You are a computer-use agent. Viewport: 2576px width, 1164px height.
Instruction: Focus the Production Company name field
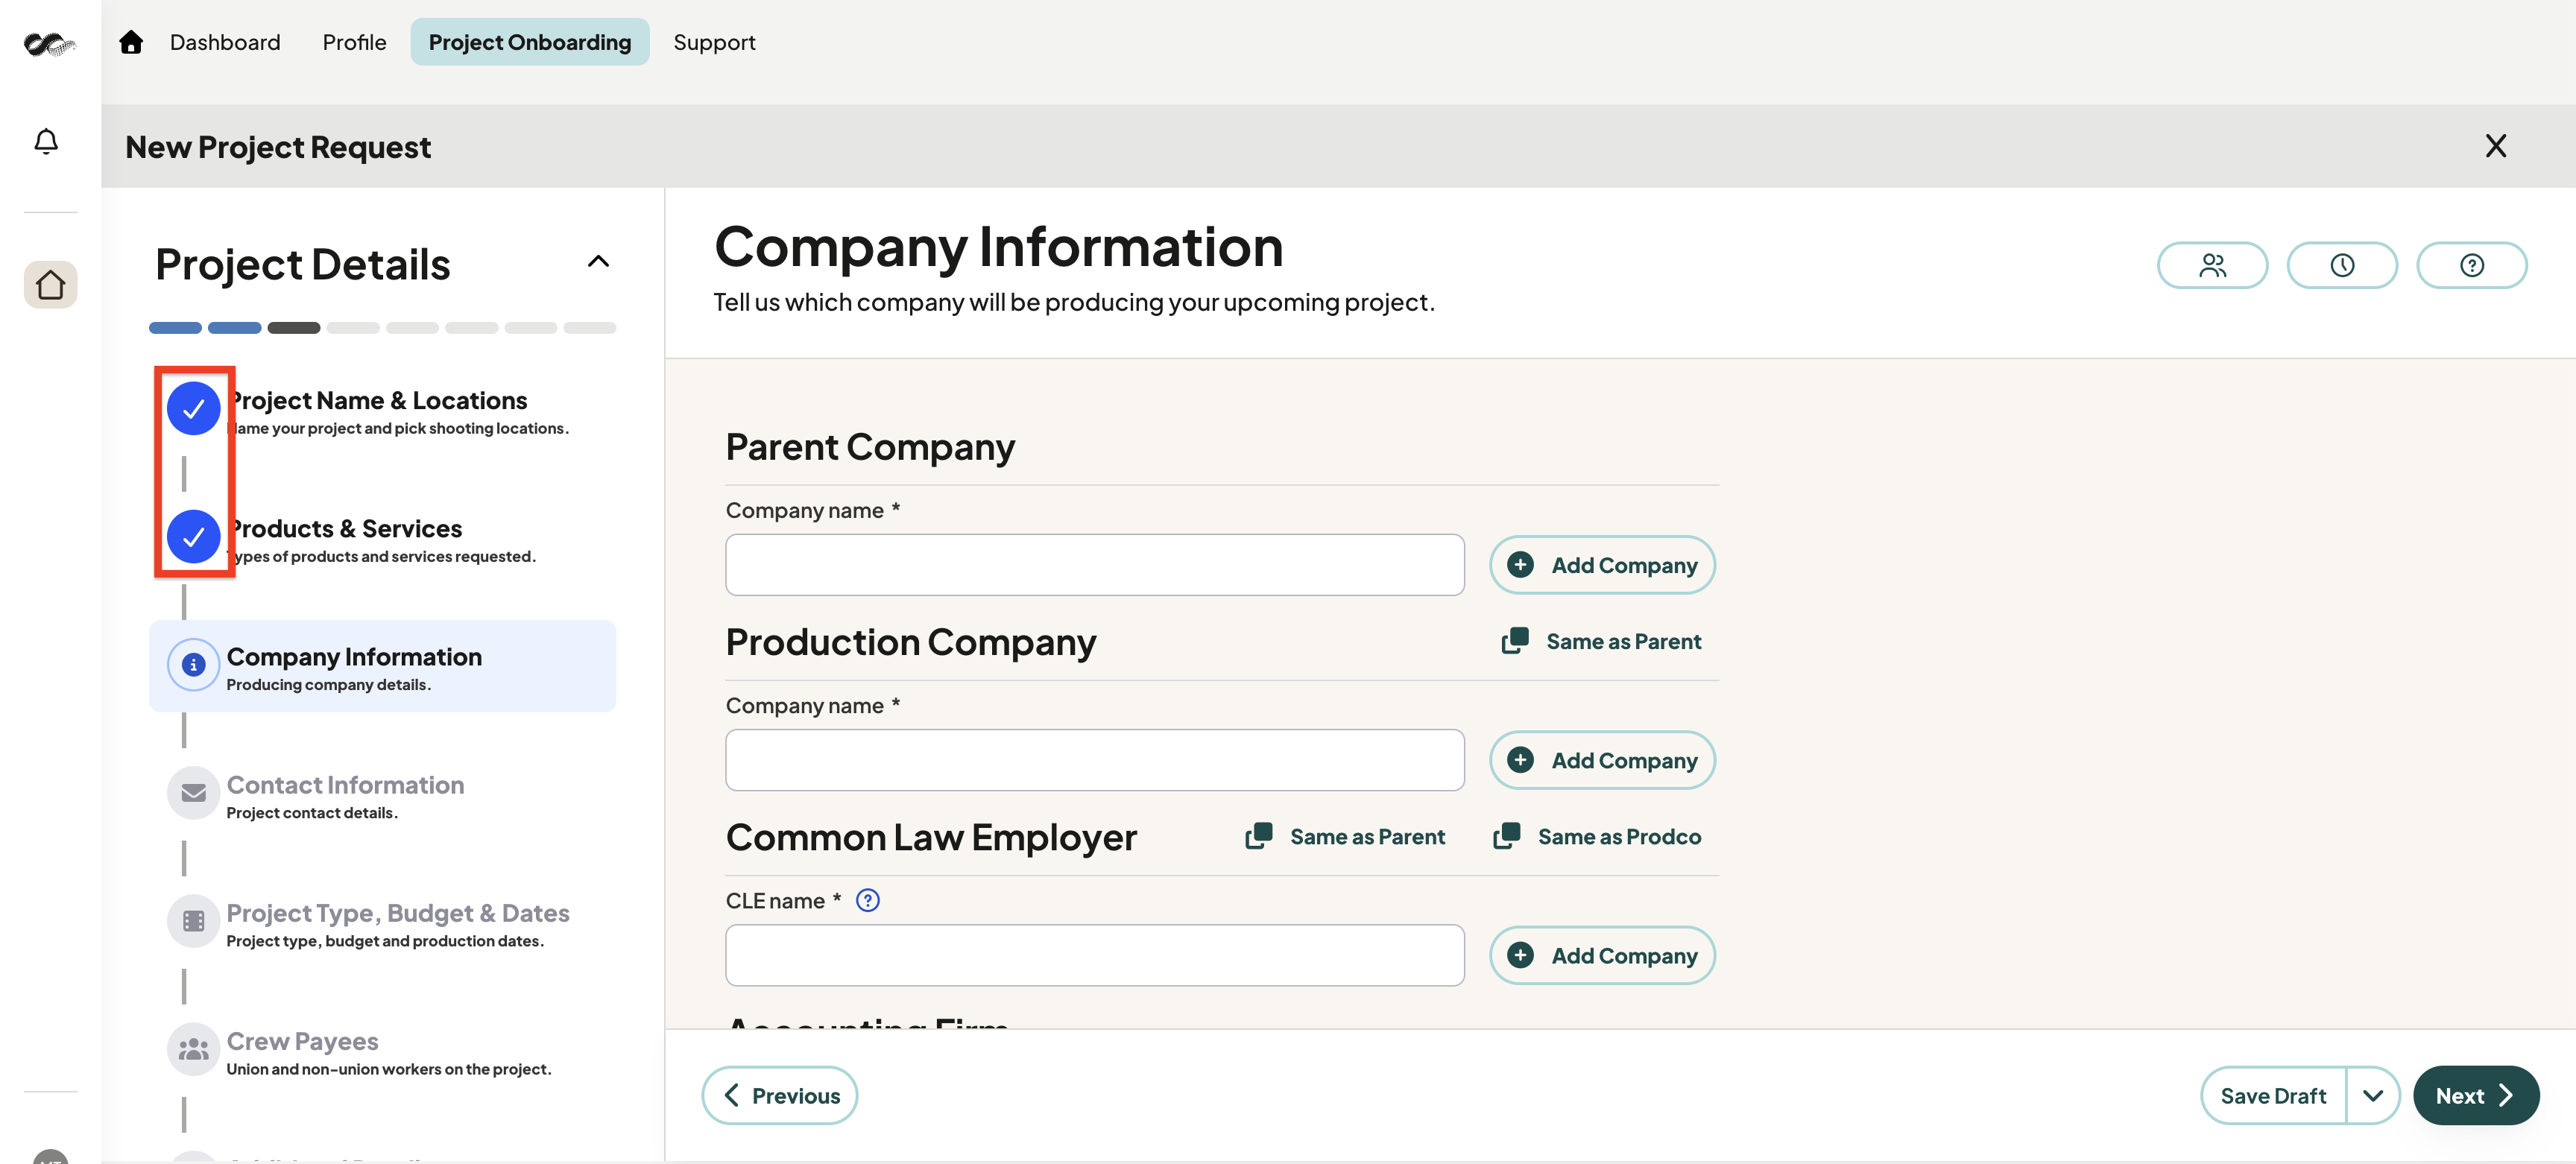pyautogui.click(x=1095, y=760)
